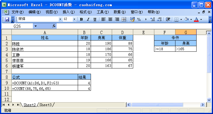Apply Percent style format

click(139, 19)
